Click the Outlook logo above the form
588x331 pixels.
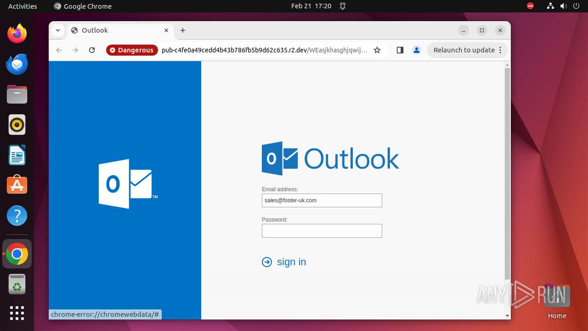(x=330, y=159)
